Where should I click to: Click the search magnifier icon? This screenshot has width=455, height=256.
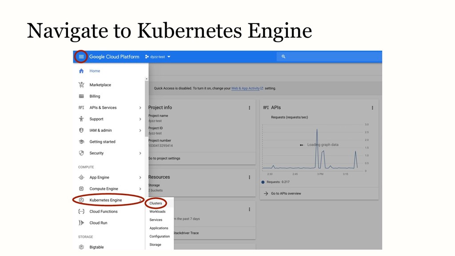pos(283,56)
